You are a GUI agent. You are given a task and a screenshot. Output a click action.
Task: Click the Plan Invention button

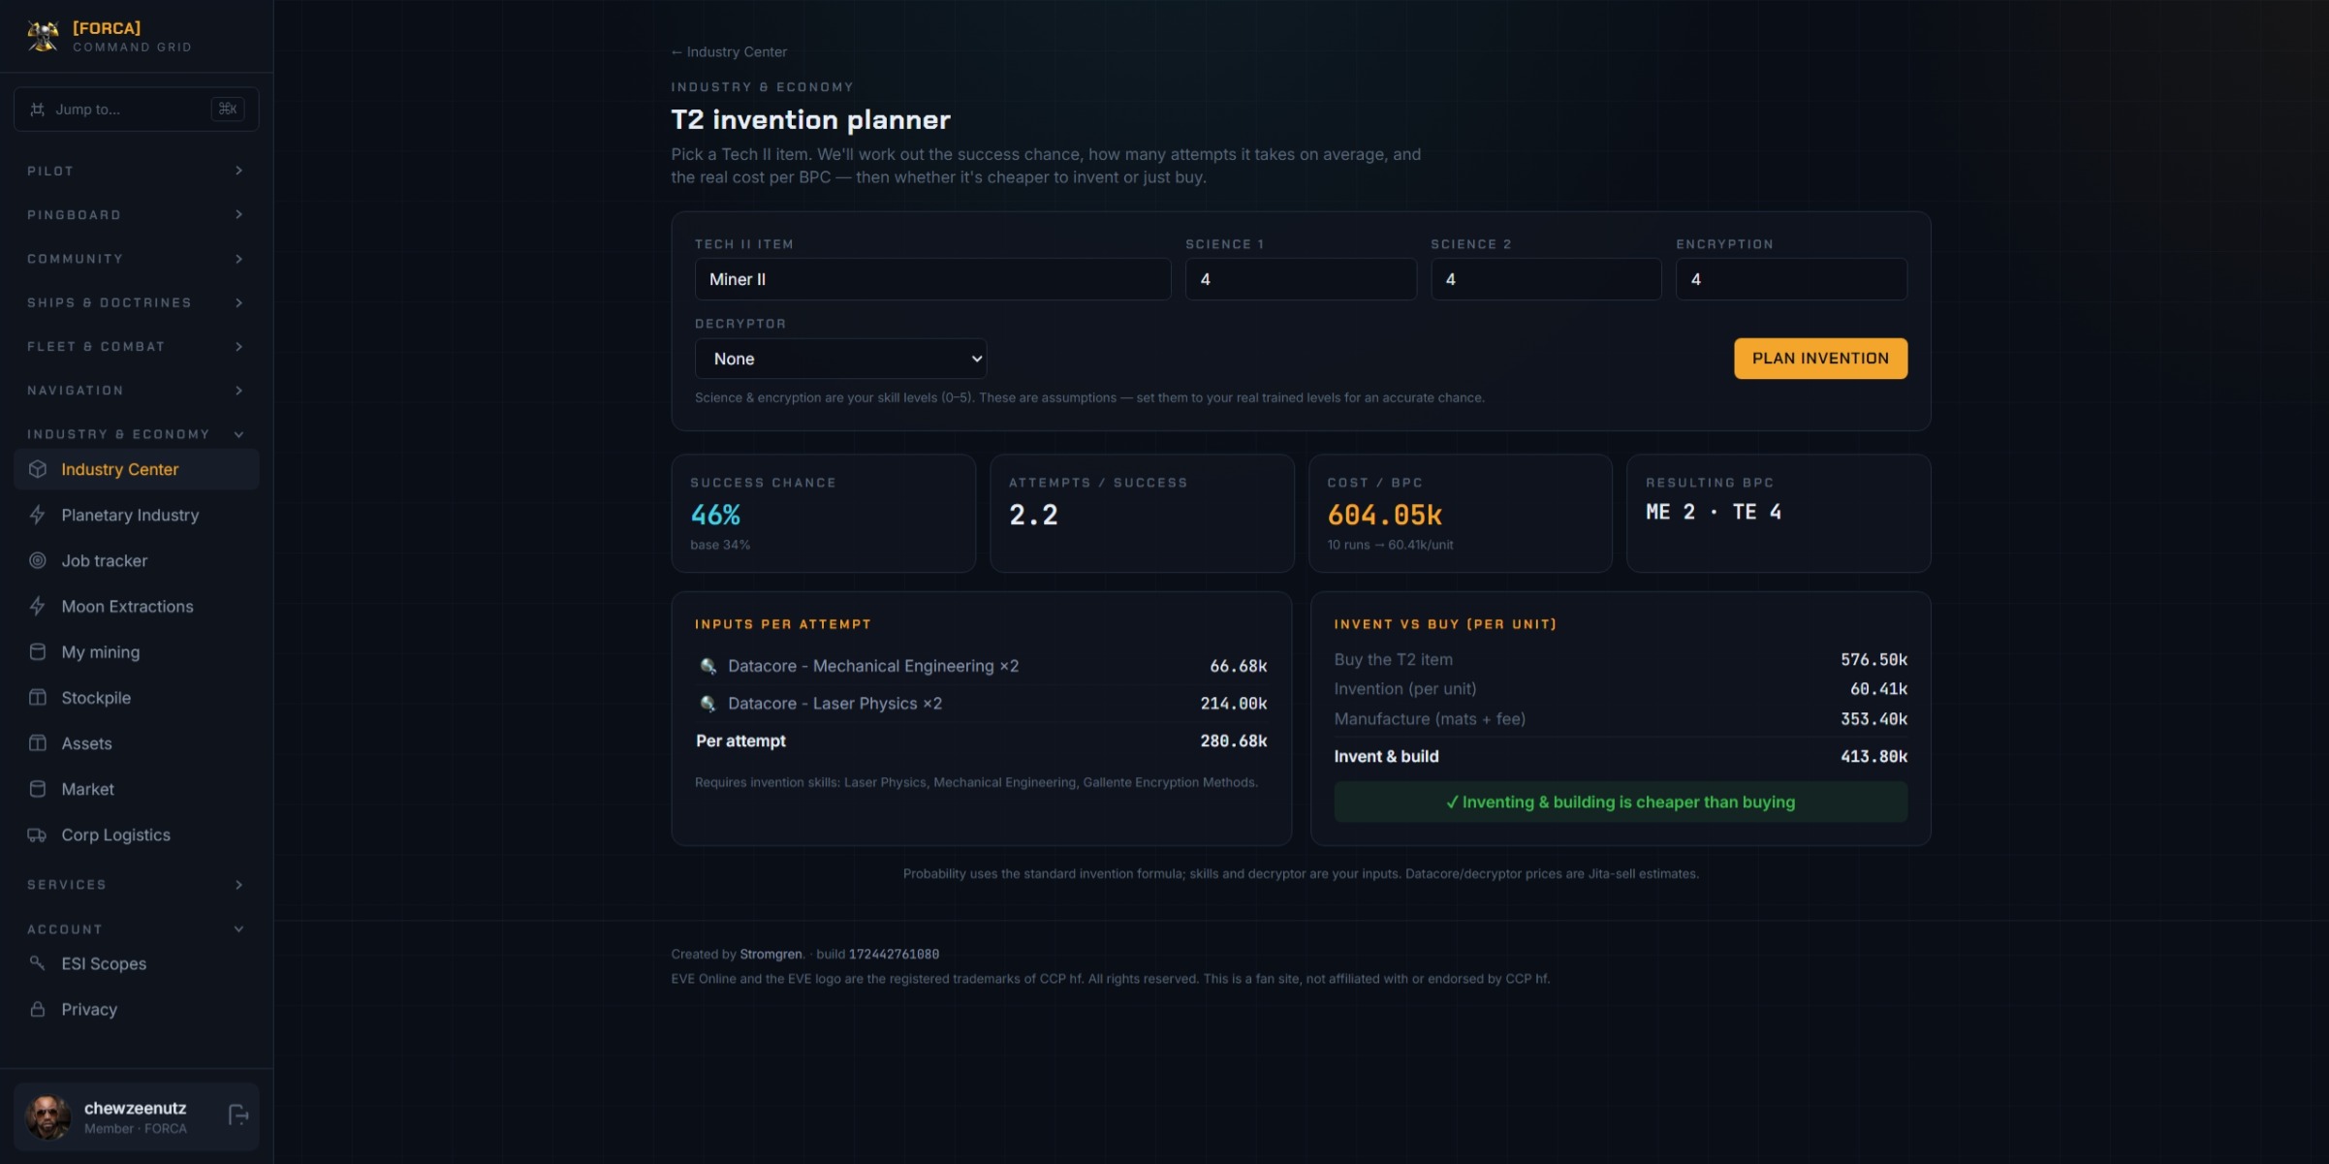1820,359
